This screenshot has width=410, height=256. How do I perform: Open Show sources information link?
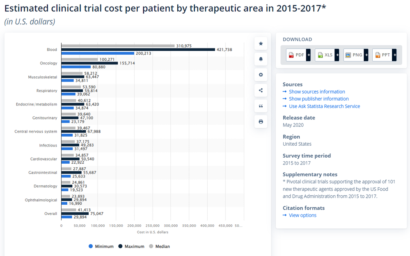[317, 92]
